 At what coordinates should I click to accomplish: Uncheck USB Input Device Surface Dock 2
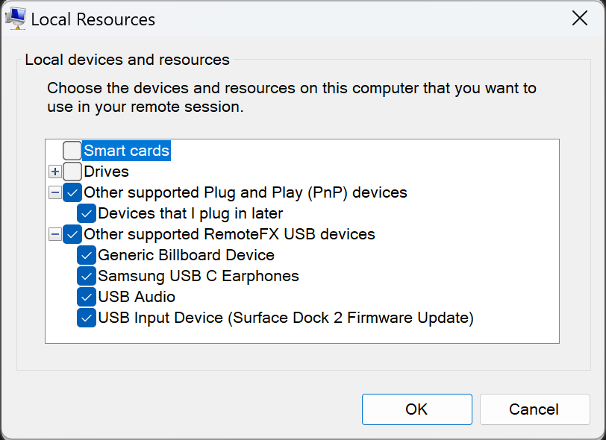coord(87,318)
